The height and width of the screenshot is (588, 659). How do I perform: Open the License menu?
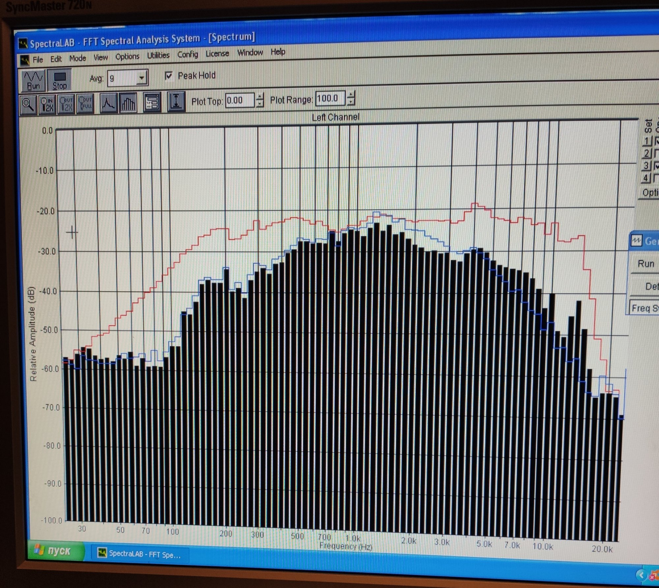click(217, 53)
